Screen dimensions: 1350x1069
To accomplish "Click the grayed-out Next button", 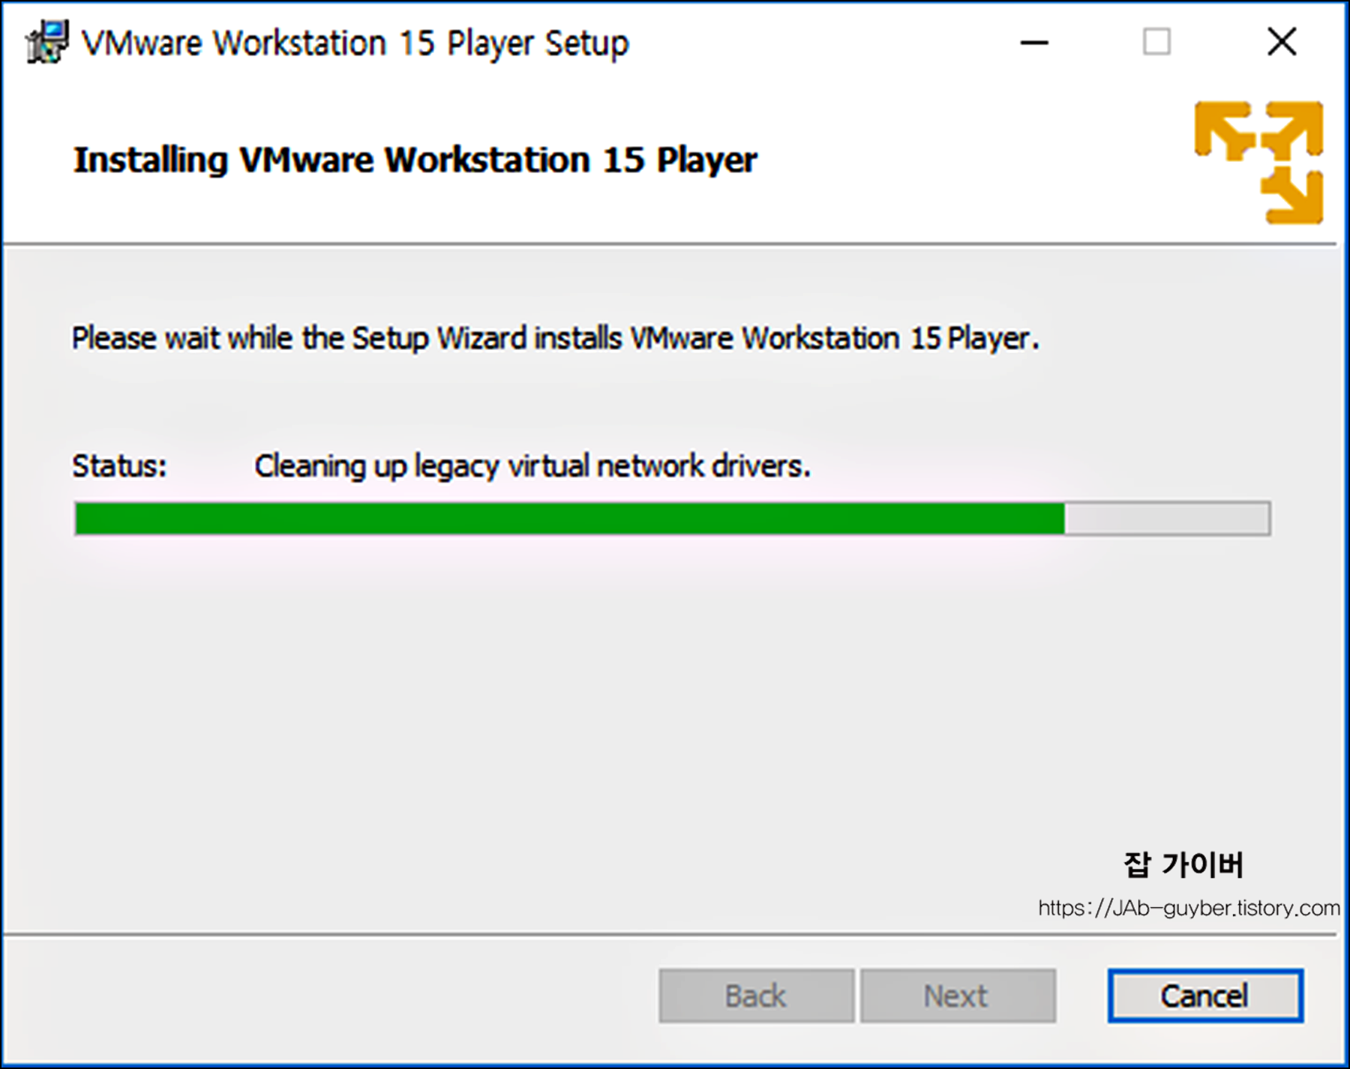I will [958, 996].
